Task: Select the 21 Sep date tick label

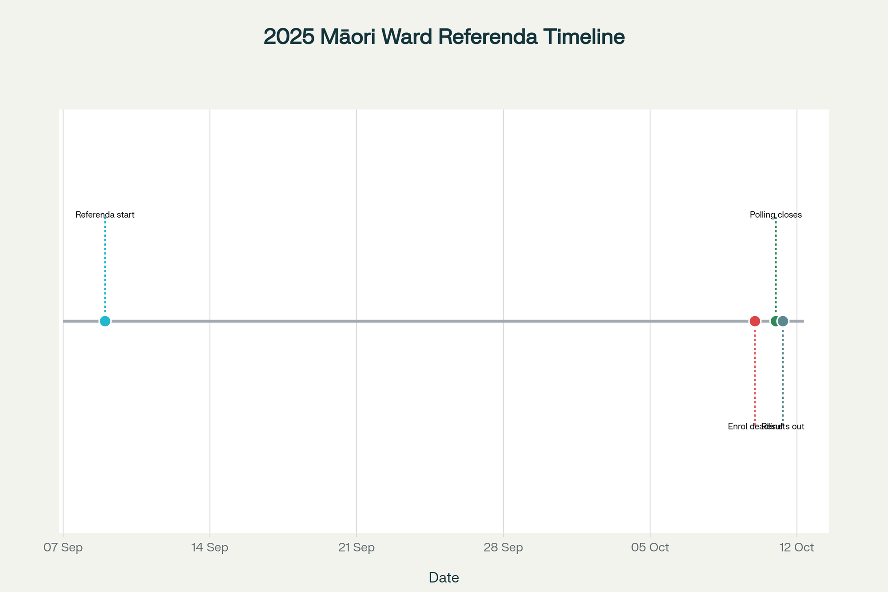Action: coord(357,548)
